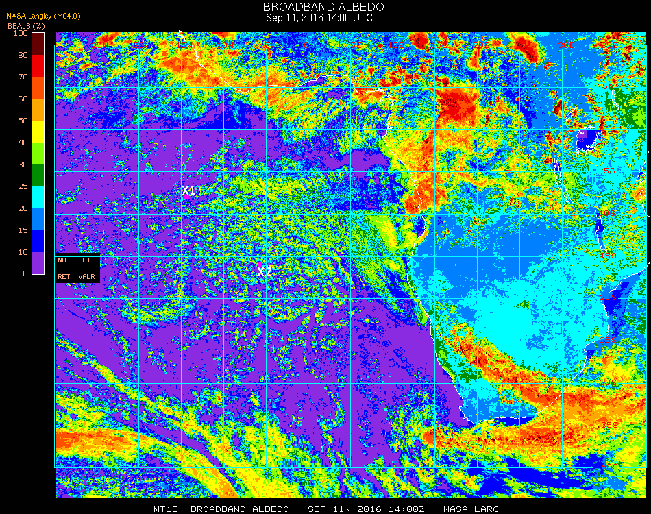651x514 pixels.
Task: Click the 30E longitude label
Action: (567, 45)
